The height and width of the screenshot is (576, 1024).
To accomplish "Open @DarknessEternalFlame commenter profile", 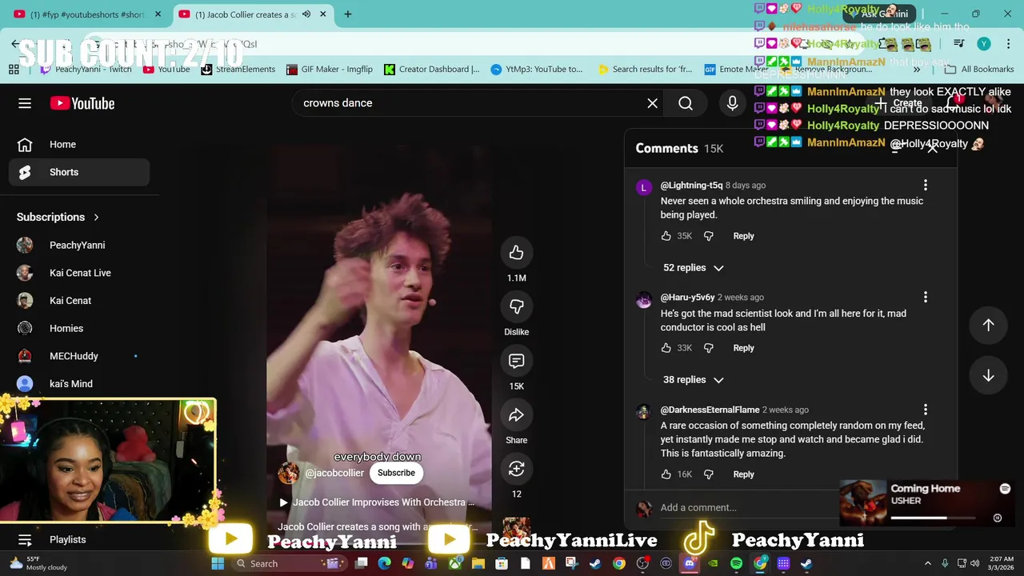I will pos(710,410).
